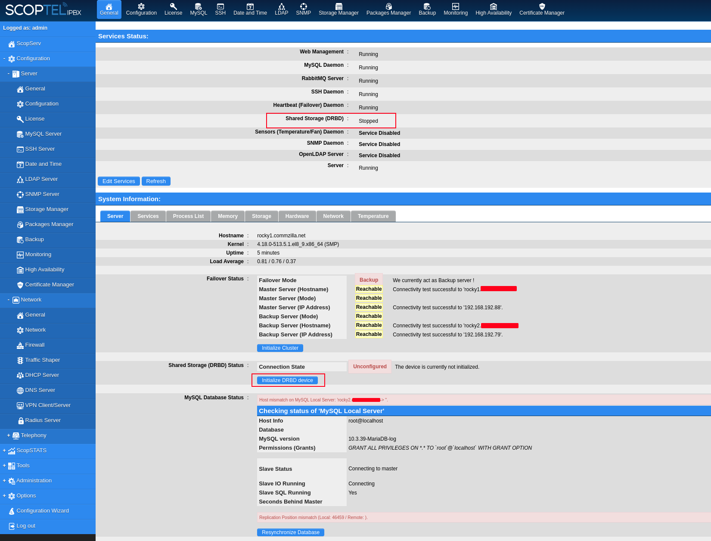Screen dimensions: 711x541
Task: Switch to the Hardware tab
Action: tap(297, 216)
